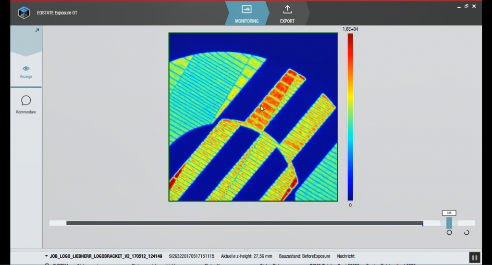The image size is (492, 265).
Task: Click the rainbow color scale bar
Action: (x=350, y=117)
